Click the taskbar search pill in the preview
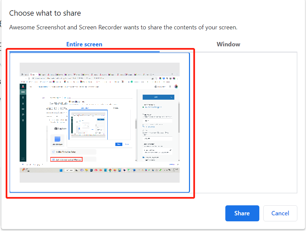 pos(69,170)
